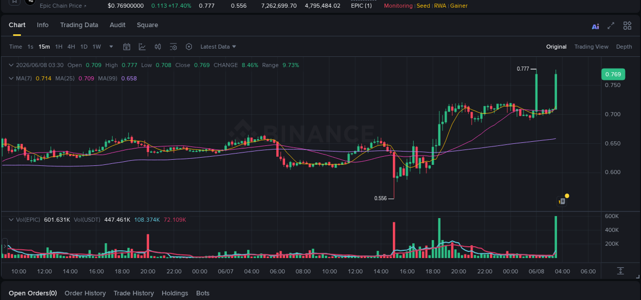Expand more time intervals dropdown
641x300 pixels.
111,47
